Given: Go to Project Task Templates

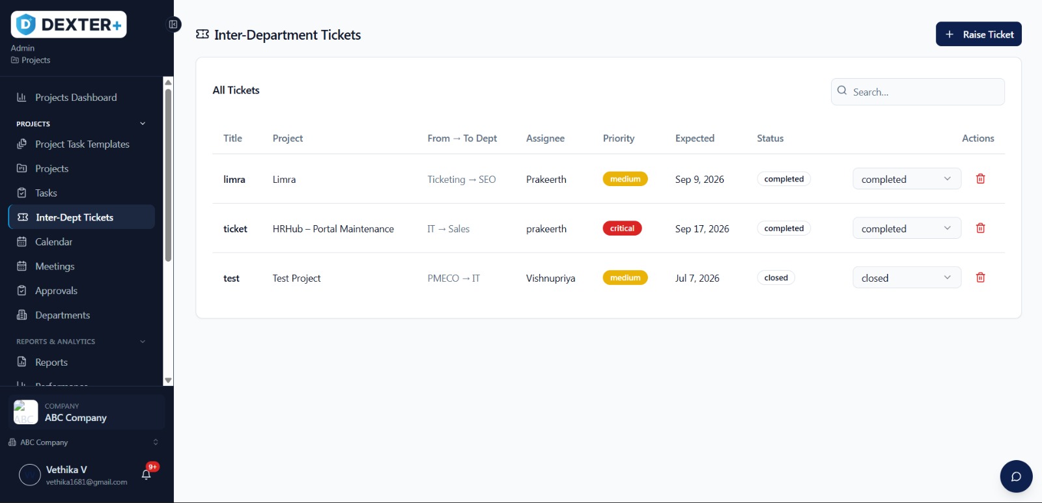Looking at the screenshot, I should (81, 144).
